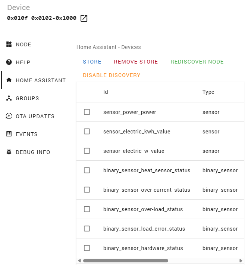Toggle the binary_sensor_hardware_status checkbox
The image size is (248, 265).
(x=87, y=248)
